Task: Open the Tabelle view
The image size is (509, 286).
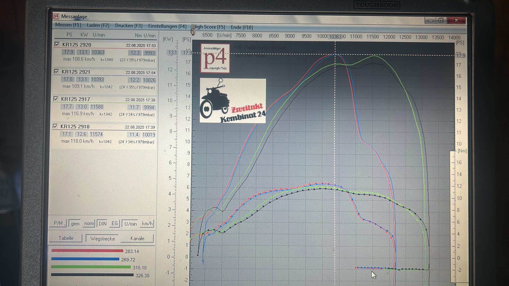Action: (66, 238)
